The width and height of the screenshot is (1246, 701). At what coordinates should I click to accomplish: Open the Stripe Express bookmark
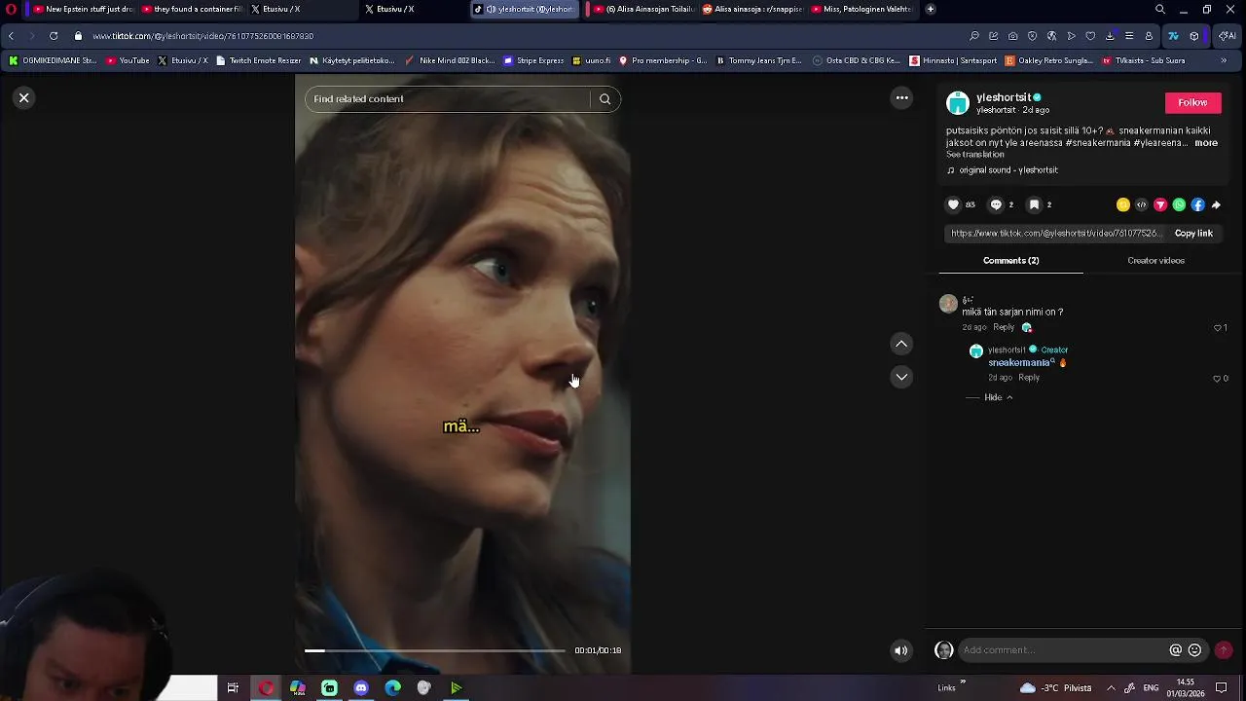click(533, 60)
